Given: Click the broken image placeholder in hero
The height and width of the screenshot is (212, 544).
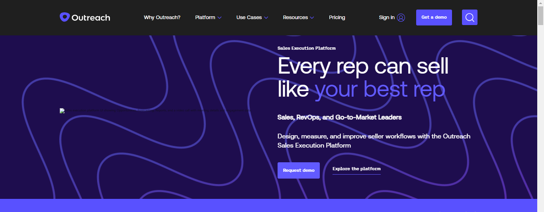Looking at the screenshot, I should 62,111.
